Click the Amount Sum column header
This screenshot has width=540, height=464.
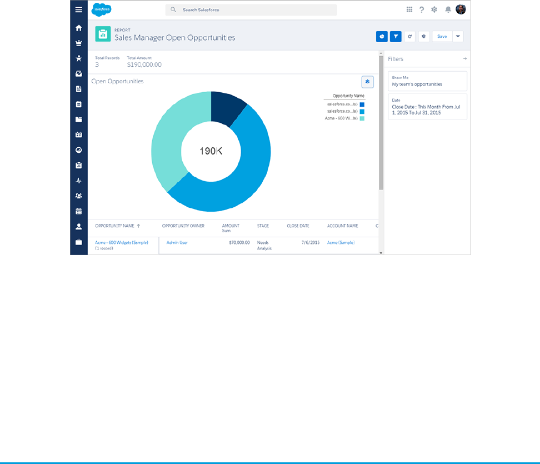click(x=231, y=228)
